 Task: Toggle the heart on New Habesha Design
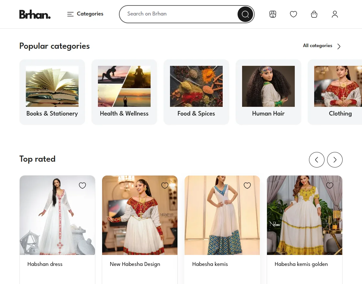pyautogui.click(x=165, y=186)
